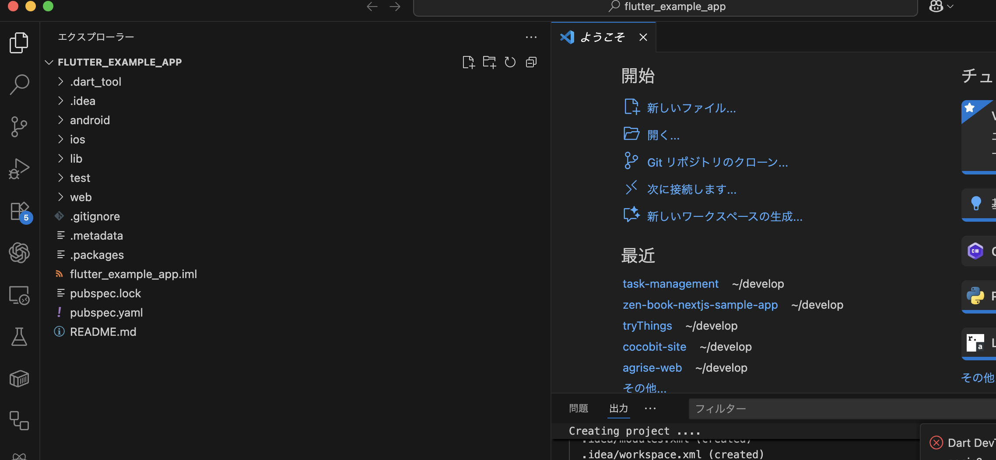996x460 pixels.
Task: Open the Remote Explorer view
Action: tap(18, 295)
